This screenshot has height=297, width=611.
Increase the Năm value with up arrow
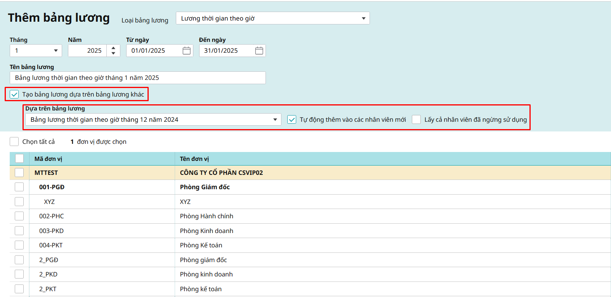click(x=113, y=48)
